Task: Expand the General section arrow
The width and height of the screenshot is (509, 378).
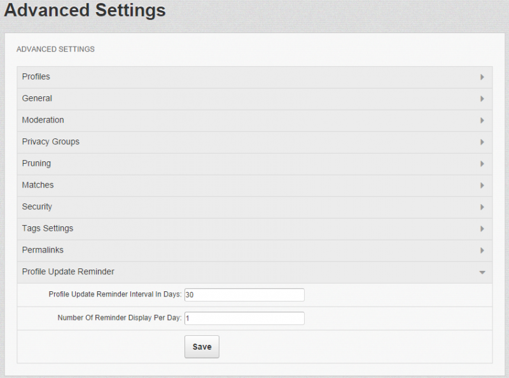Action: 482,99
